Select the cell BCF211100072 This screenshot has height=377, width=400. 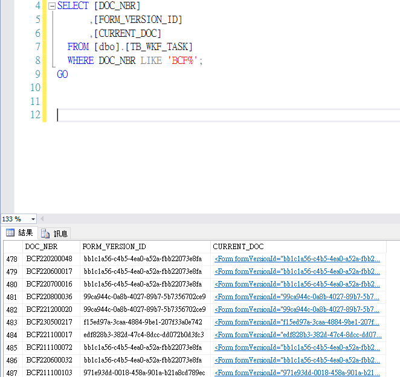51,347
